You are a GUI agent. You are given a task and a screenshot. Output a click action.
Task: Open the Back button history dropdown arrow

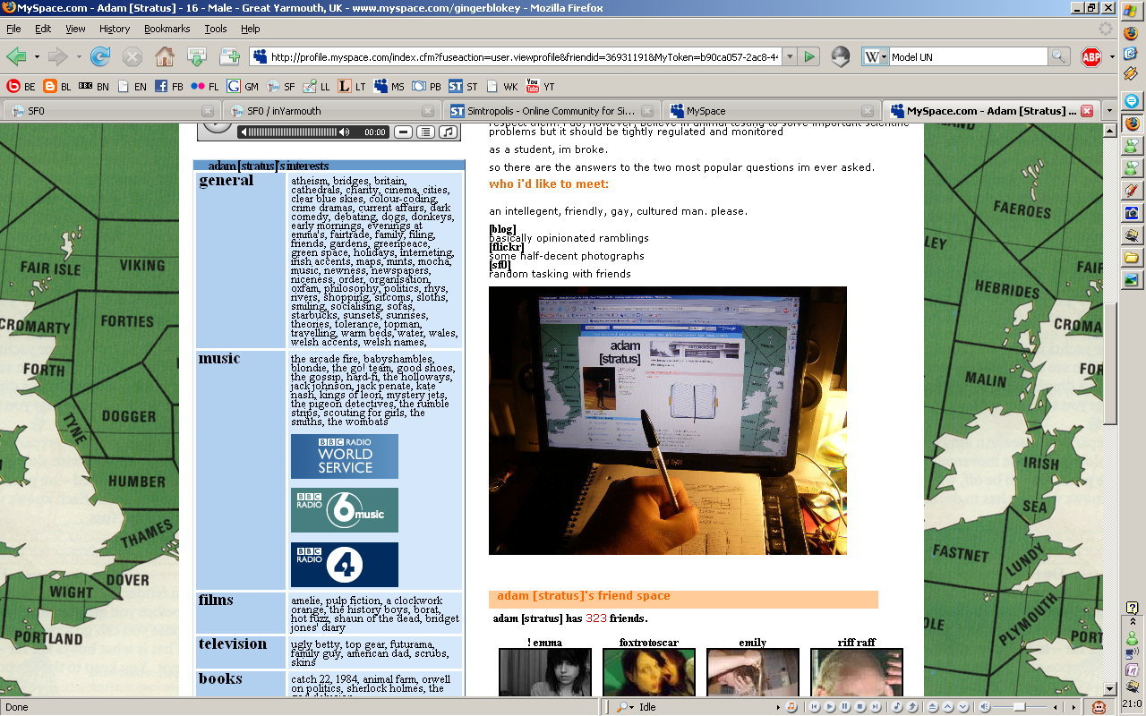37,57
